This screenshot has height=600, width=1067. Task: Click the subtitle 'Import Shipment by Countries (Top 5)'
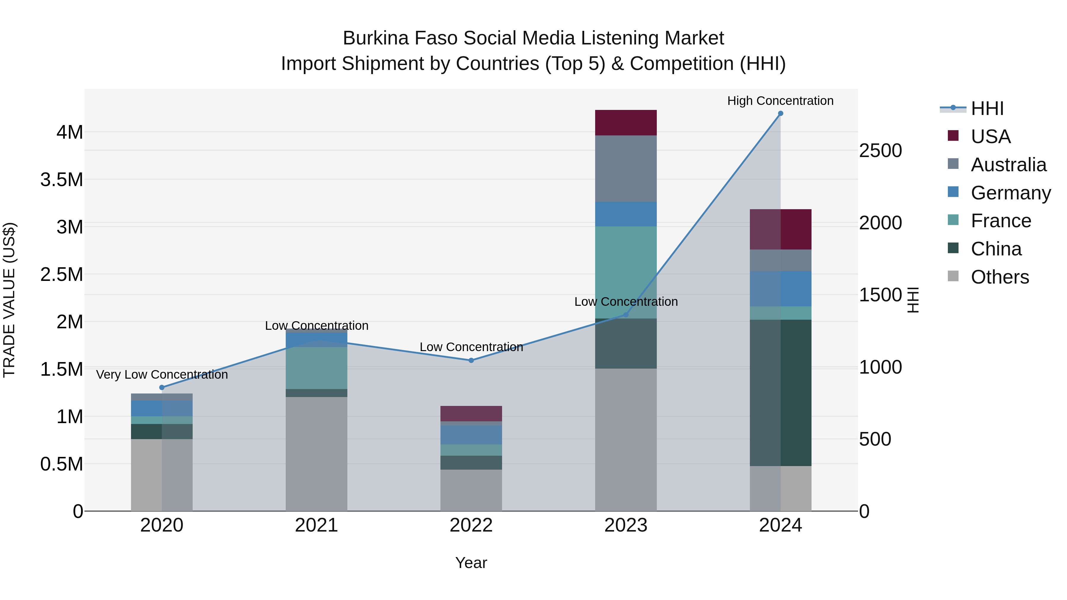click(x=443, y=64)
